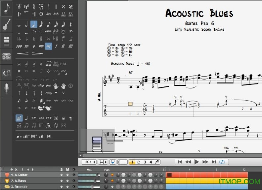Select whole note duration
The width and height of the screenshot is (262, 190).
tap(19, 25)
